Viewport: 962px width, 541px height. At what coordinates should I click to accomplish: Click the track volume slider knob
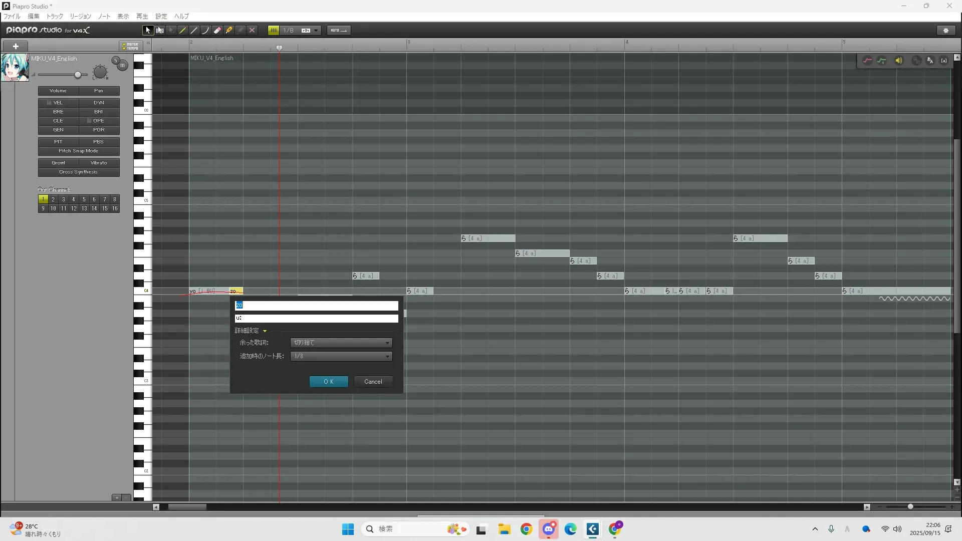click(78, 75)
